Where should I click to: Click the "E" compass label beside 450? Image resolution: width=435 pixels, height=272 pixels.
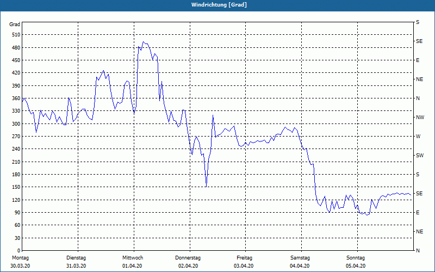(418, 60)
